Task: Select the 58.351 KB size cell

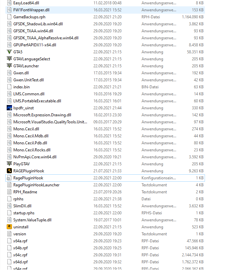Action: 195,52
